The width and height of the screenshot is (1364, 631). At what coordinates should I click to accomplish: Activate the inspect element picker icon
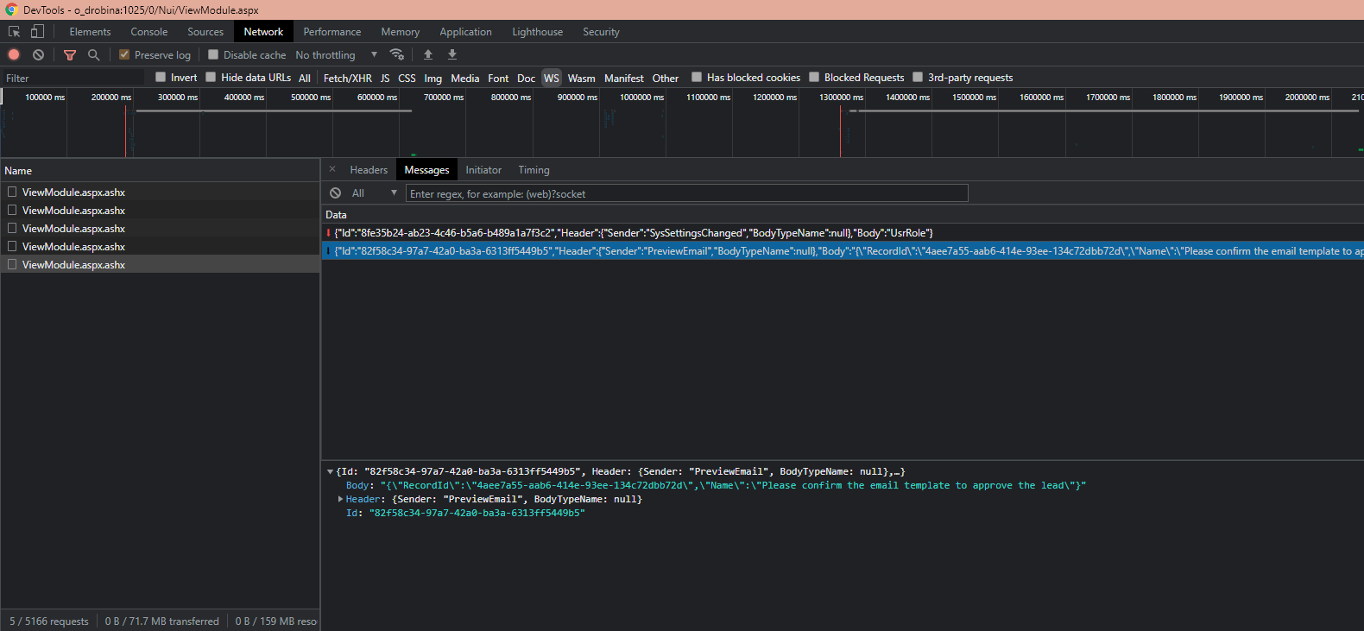(x=15, y=32)
